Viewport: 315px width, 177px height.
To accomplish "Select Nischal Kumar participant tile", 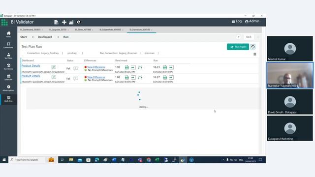I will (290, 49).
